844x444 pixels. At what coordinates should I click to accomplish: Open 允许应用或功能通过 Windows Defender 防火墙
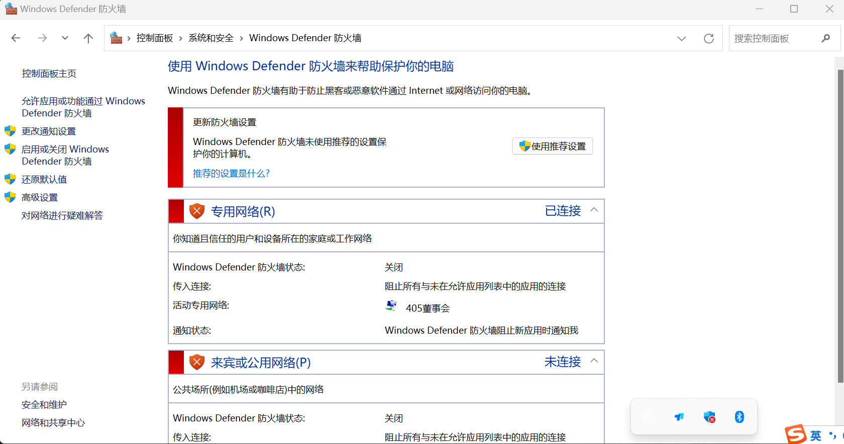point(83,107)
